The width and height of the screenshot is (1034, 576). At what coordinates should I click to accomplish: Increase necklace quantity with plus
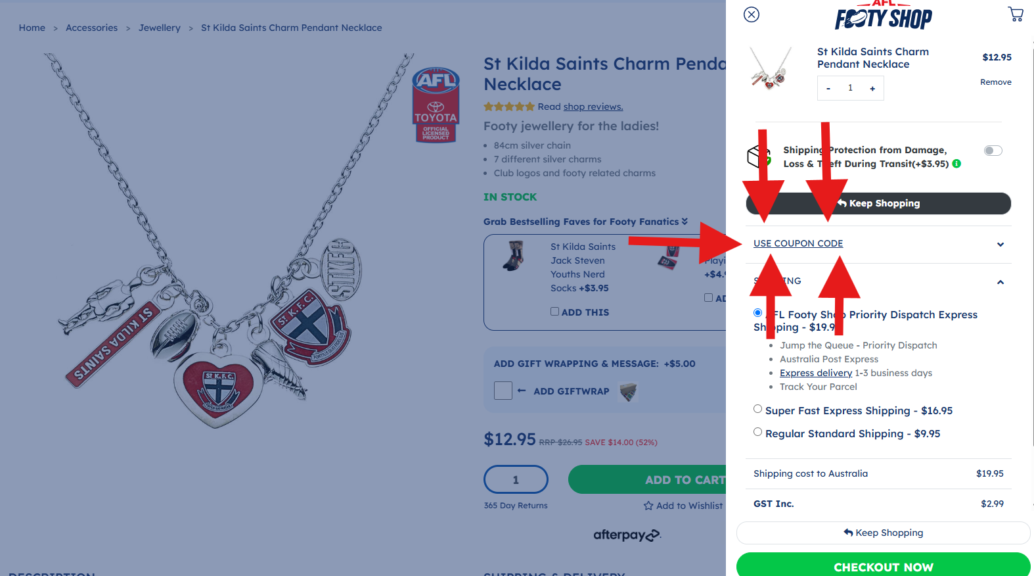[872, 88]
